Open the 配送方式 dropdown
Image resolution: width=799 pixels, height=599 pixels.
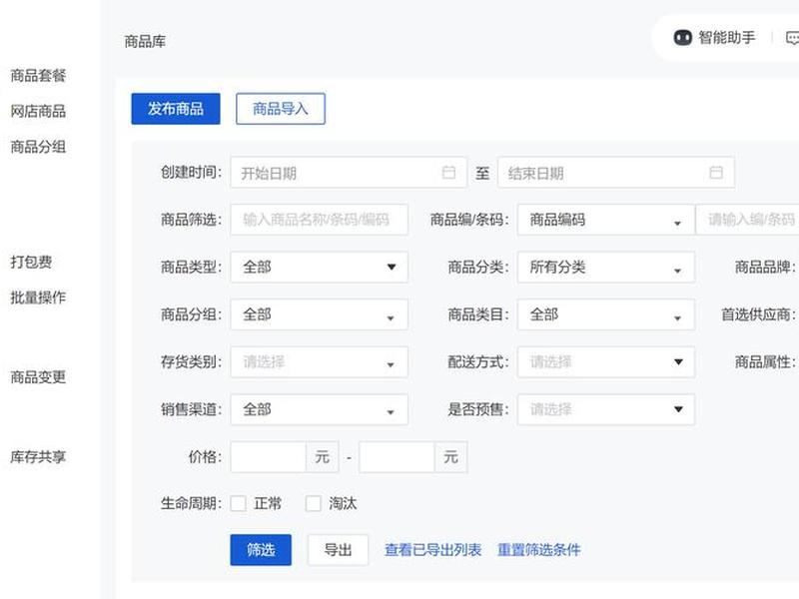[x=606, y=362]
